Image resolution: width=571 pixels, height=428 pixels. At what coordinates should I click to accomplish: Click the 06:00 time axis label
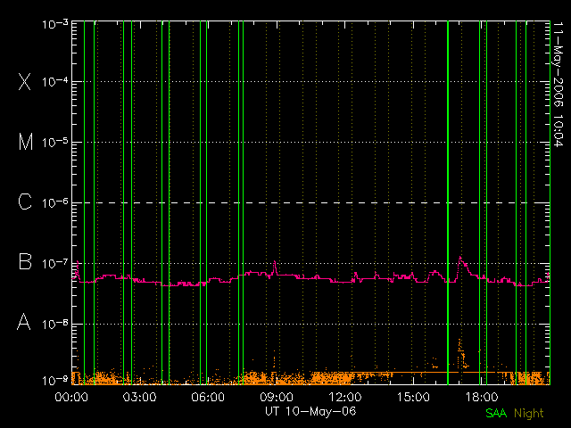click(208, 397)
